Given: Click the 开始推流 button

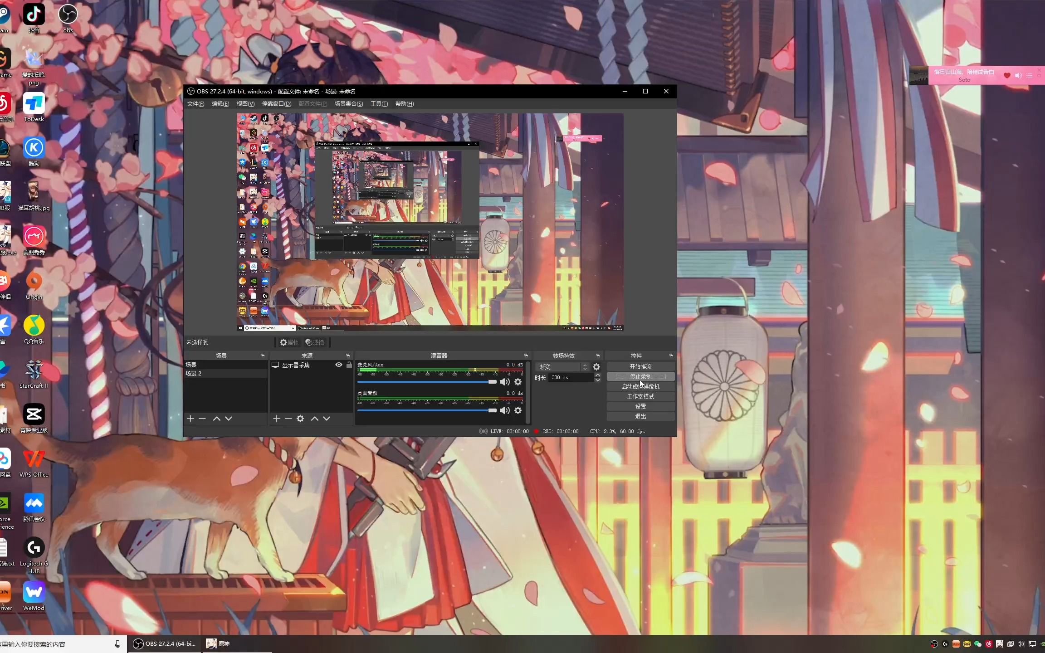Looking at the screenshot, I should point(640,366).
